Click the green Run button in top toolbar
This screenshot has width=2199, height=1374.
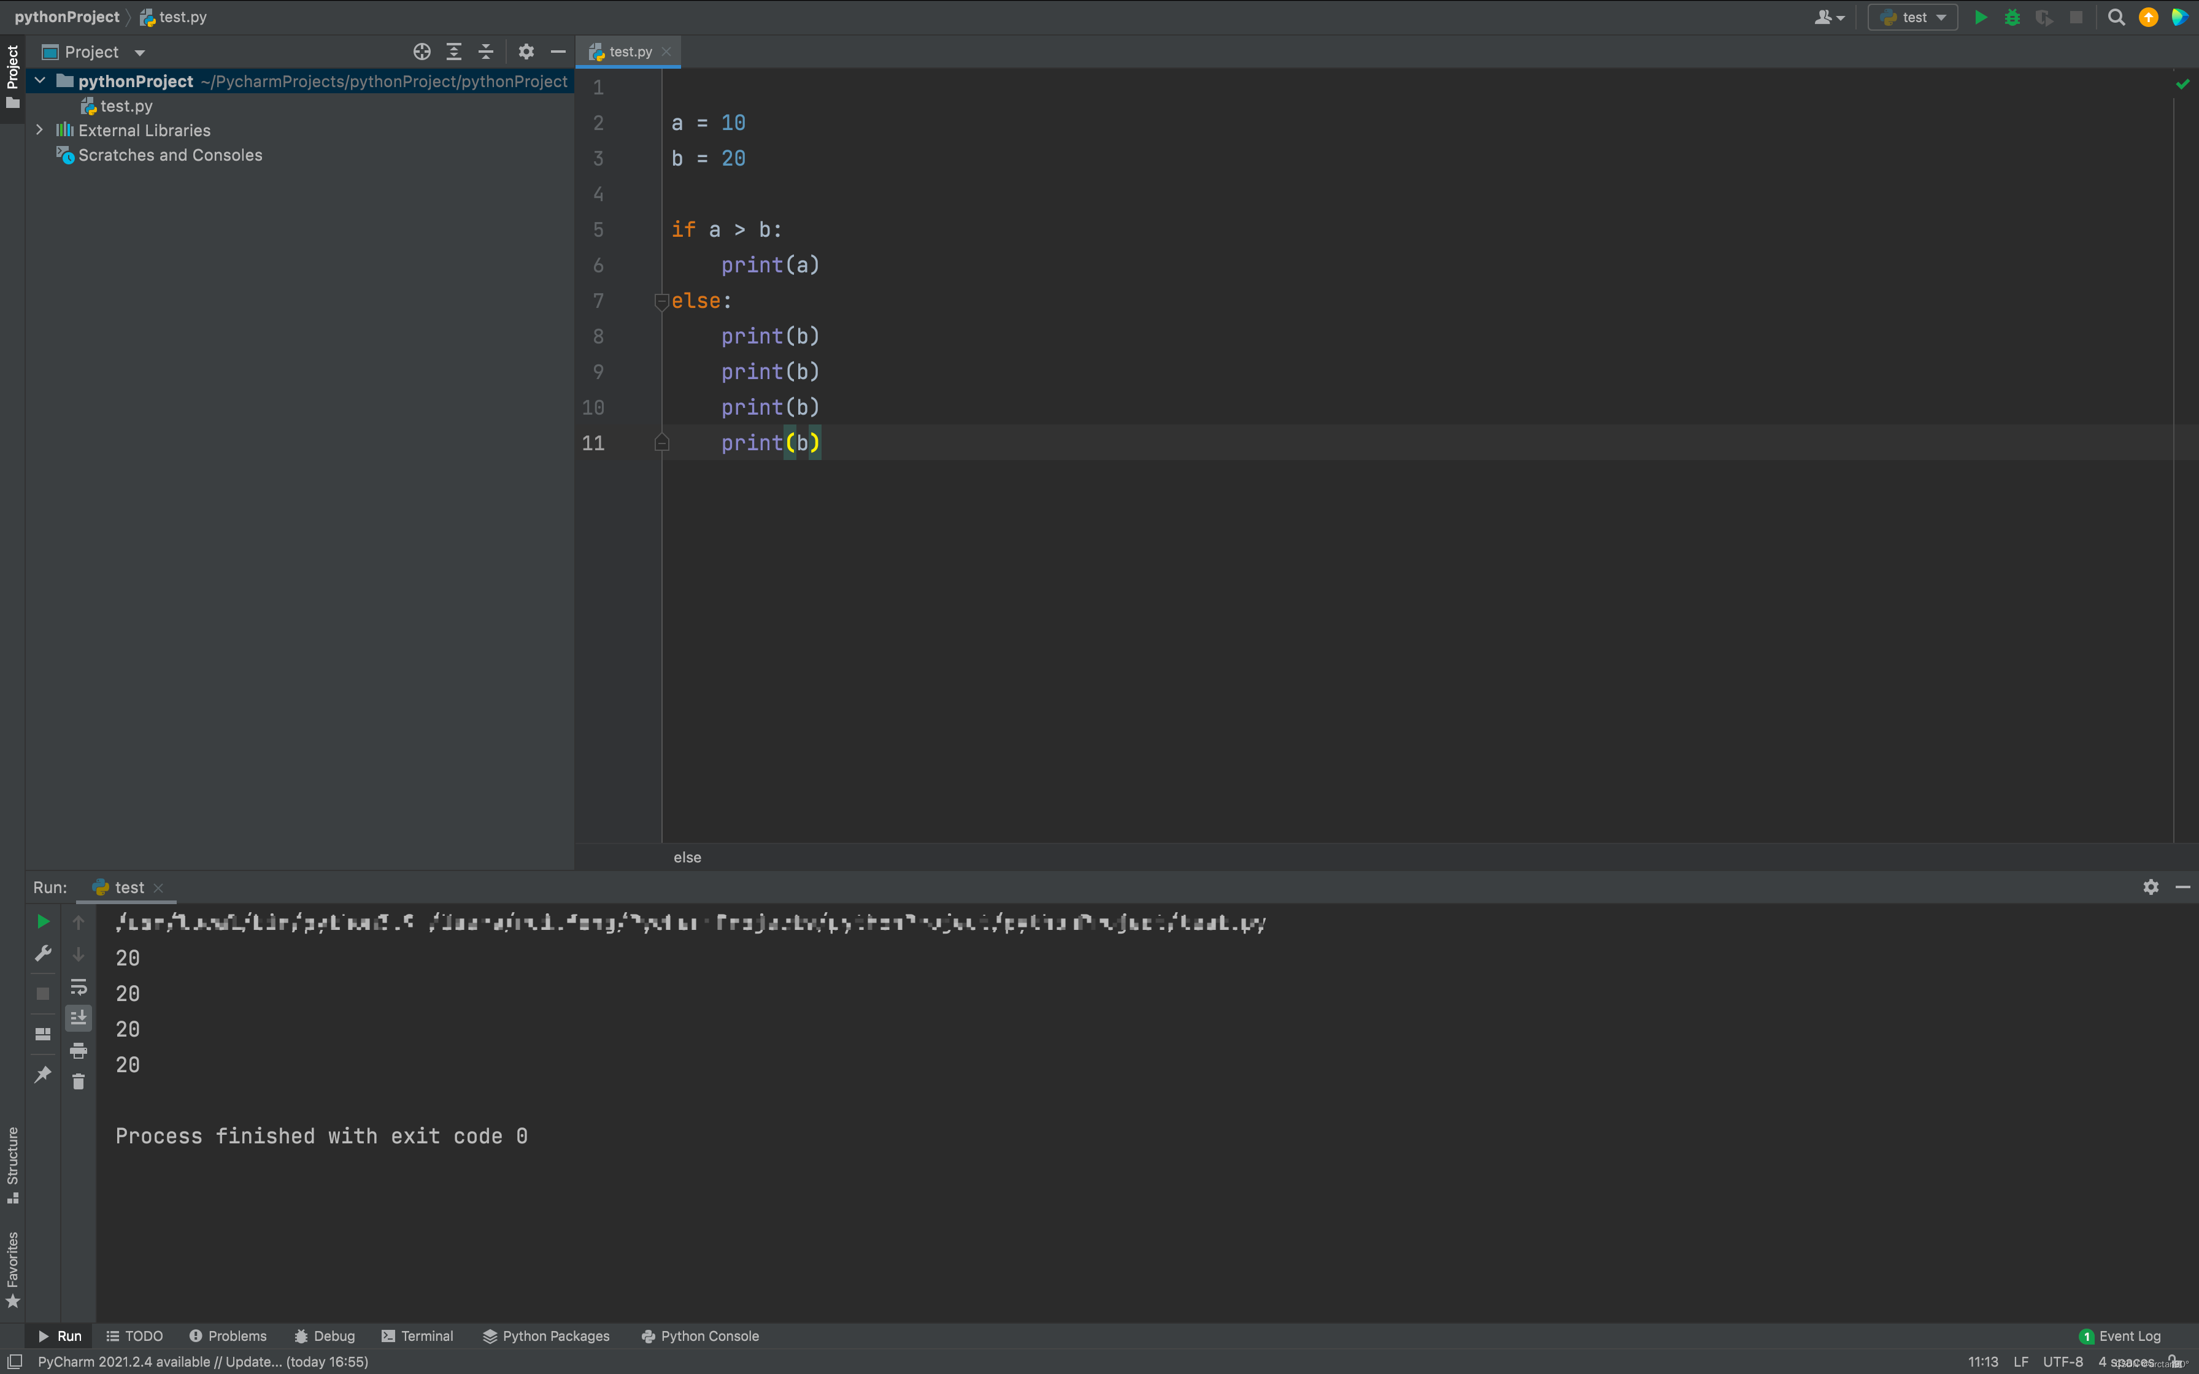tap(1980, 17)
